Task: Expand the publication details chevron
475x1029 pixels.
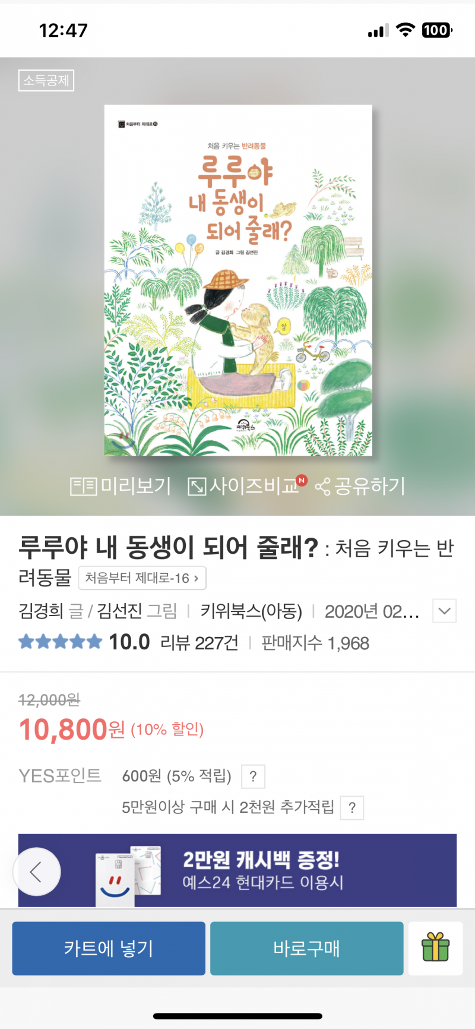Action: (444, 611)
